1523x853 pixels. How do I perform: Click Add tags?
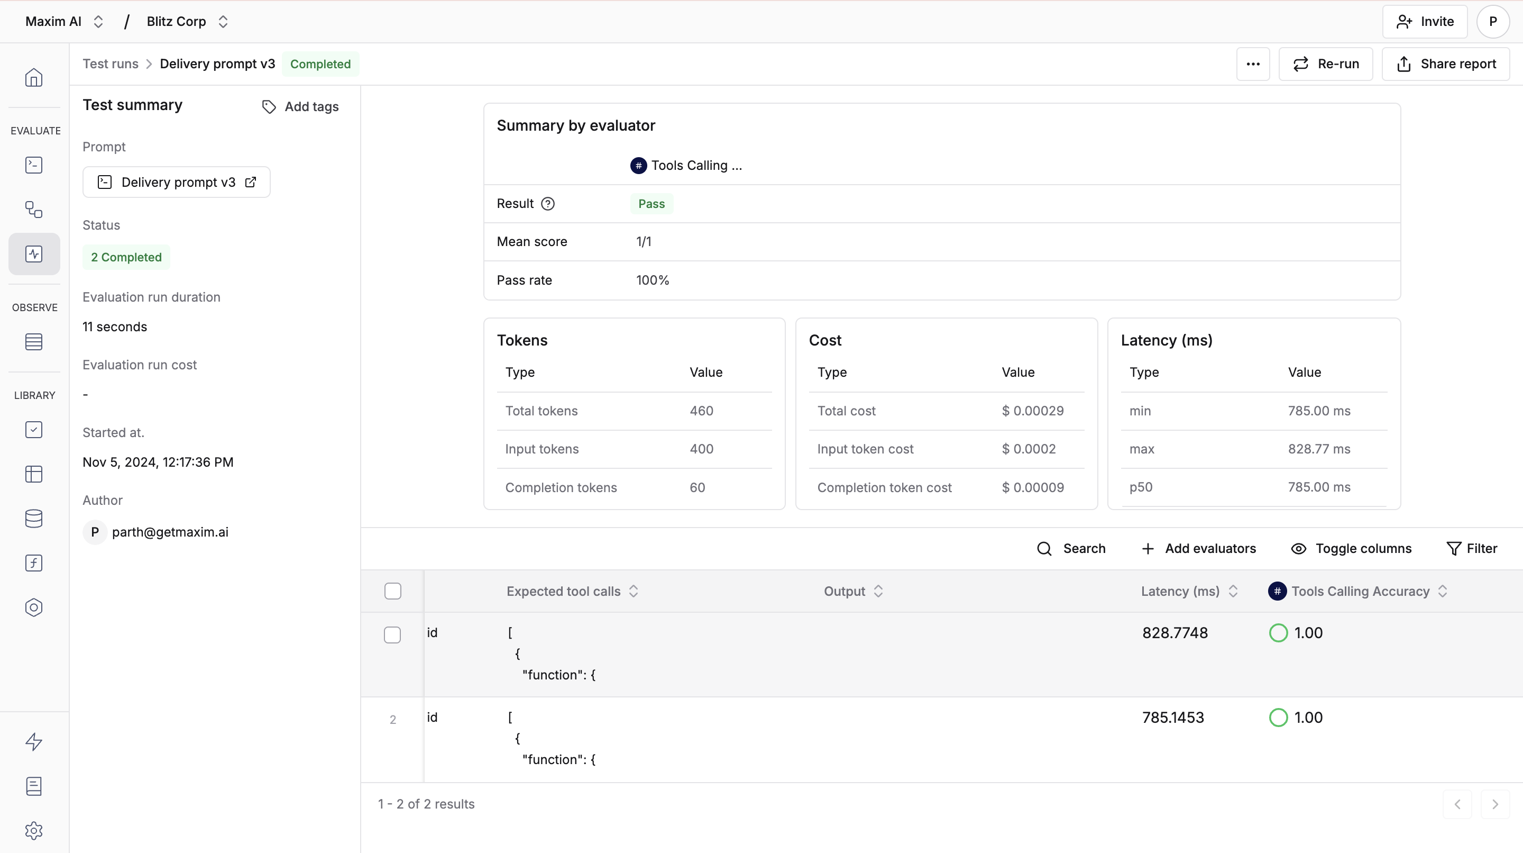pos(300,106)
